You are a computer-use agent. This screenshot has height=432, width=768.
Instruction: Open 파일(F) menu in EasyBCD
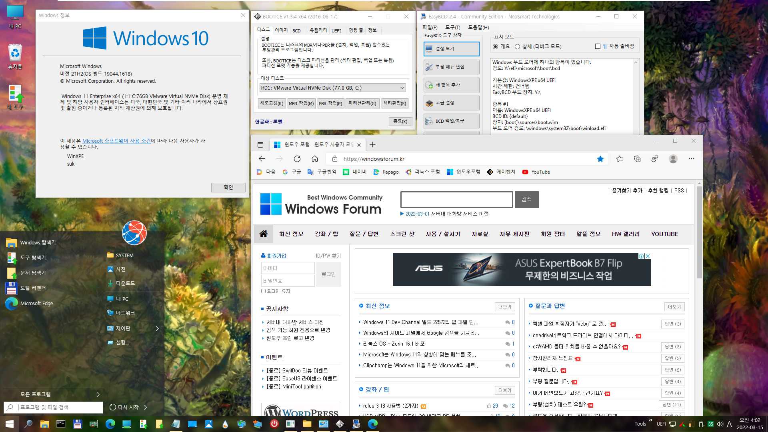coord(430,27)
